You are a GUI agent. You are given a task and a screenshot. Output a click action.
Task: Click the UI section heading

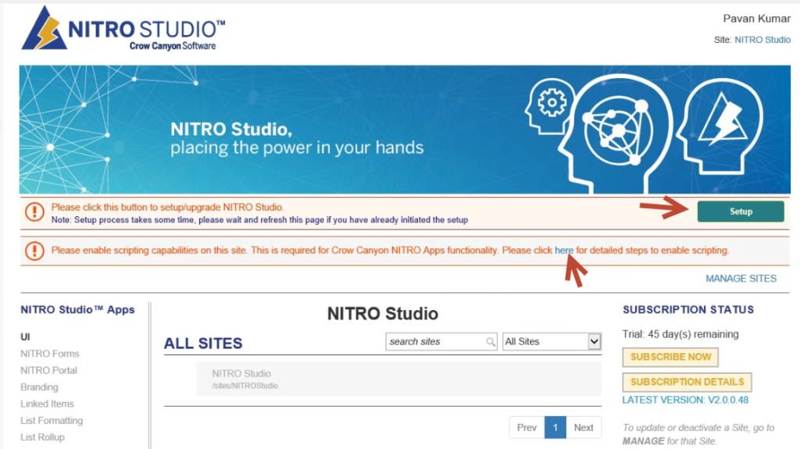[x=25, y=337]
